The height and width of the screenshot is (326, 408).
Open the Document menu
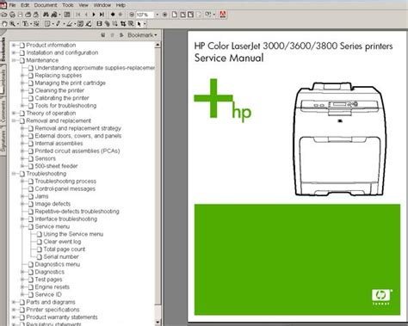[46, 5]
